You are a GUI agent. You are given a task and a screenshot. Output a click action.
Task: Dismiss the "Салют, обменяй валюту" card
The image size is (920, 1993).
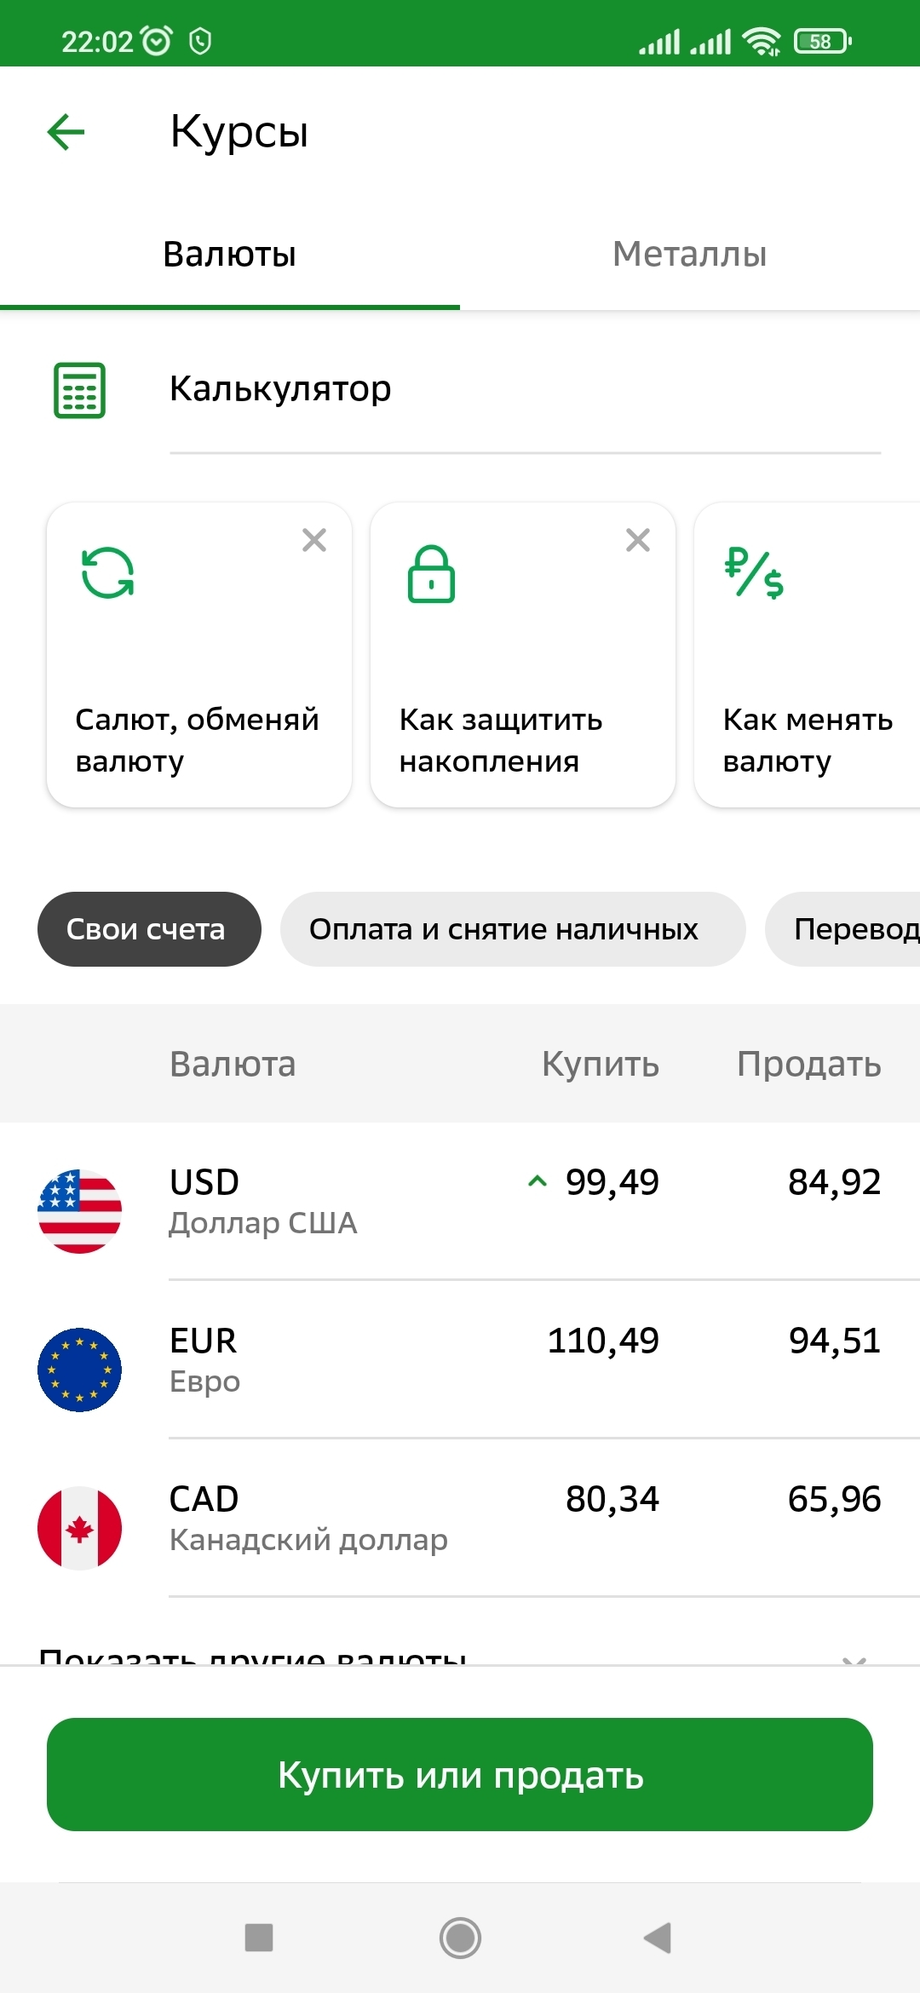(314, 540)
